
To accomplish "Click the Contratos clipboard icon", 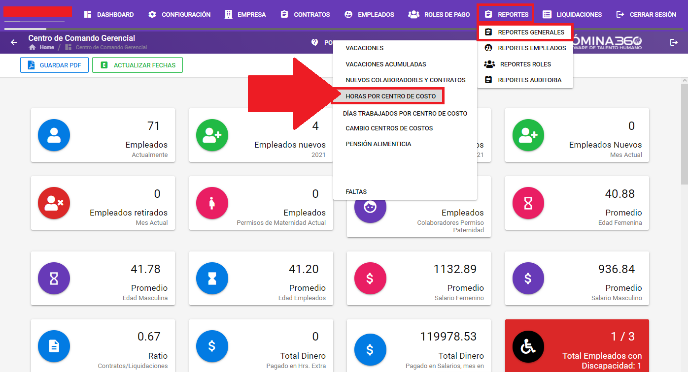I will [x=284, y=14].
